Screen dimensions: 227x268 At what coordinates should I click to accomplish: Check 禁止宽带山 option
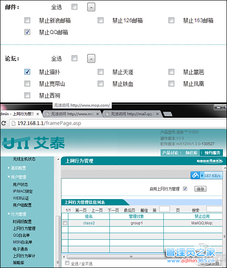(x=27, y=83)
